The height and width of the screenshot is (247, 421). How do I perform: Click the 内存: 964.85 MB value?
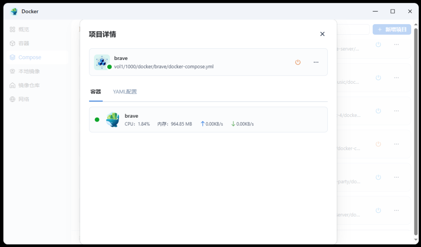click(x=175, y=124)
